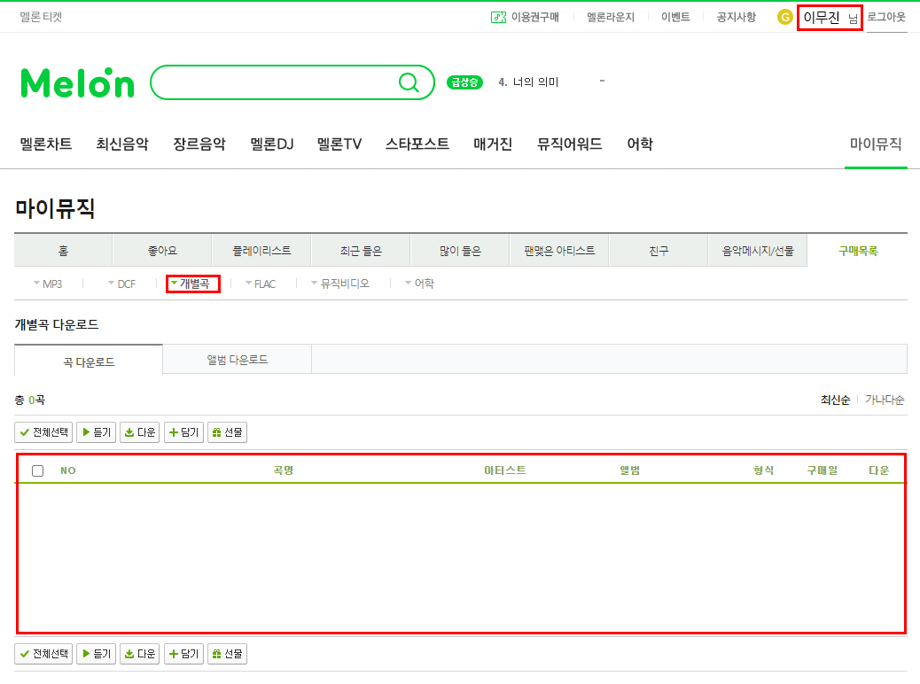Expand the 어학 purchase filter
Screen dimensions: 920x684
coord(419,284)
